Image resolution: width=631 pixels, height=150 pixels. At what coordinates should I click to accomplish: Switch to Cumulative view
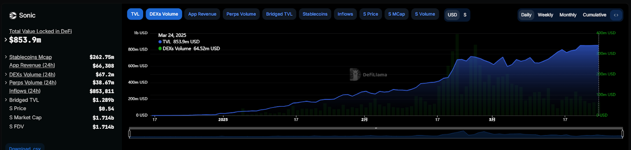(x=594, y=15)
